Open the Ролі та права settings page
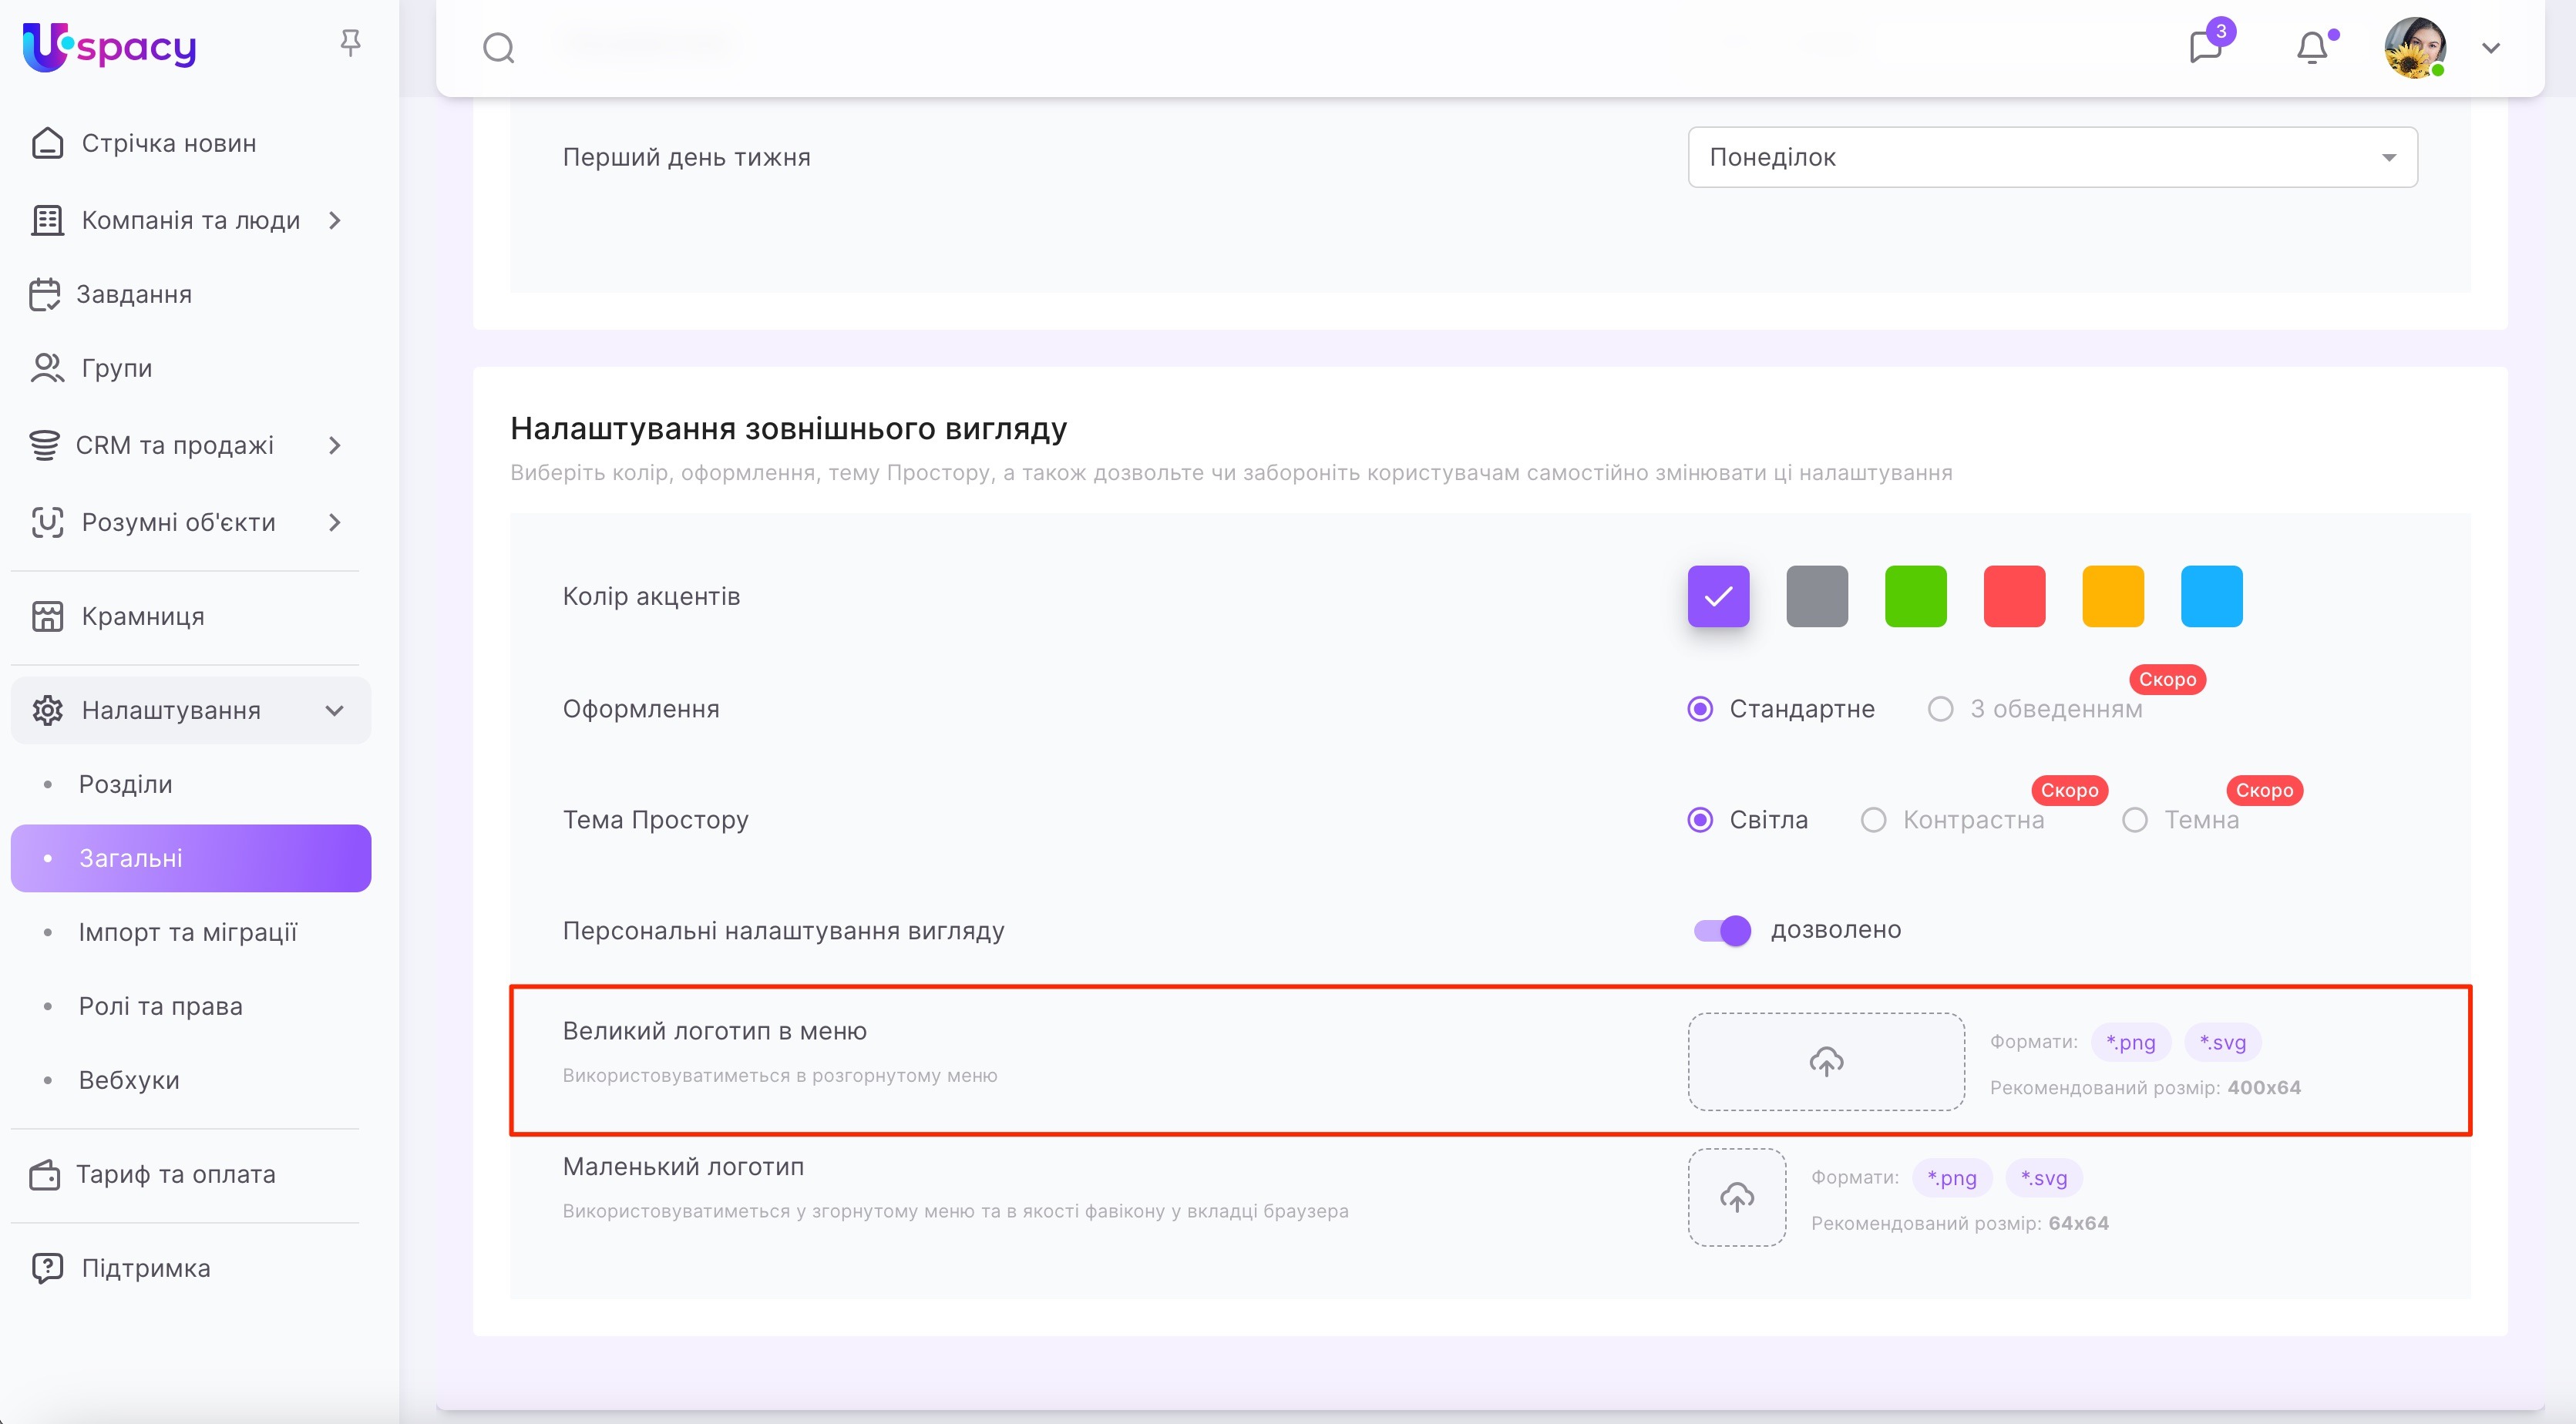2576x1424 pixels. click(160, 1006)
